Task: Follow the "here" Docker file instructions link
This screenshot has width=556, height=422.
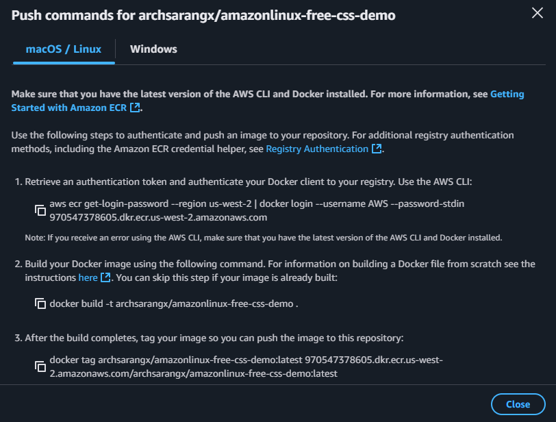Action: pos(88,277)
